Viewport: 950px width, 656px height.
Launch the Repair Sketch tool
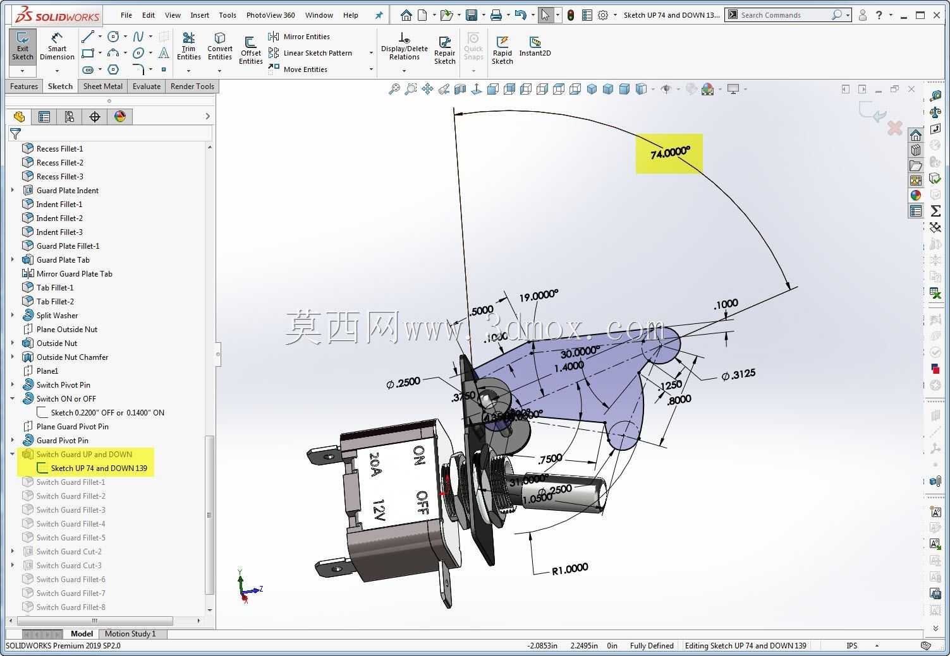445,51
